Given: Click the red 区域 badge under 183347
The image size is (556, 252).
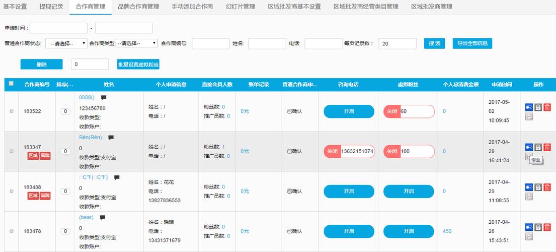Looking at the screenshot, I should pyautogui.click(x=33, y=156).
